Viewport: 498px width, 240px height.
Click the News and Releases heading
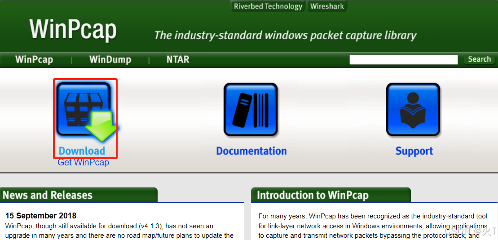[47, 195]
